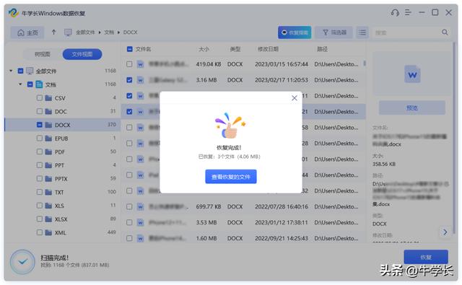462x285 pixels.
Task: Check the 3.53 MB file row checkbox
Action: click(129, 222)
